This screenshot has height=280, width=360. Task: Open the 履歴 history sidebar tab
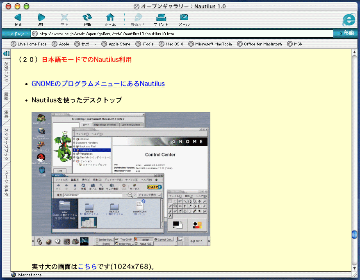click(x=7, y=96)
